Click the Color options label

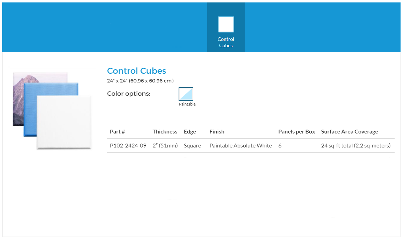pos(129,94)
